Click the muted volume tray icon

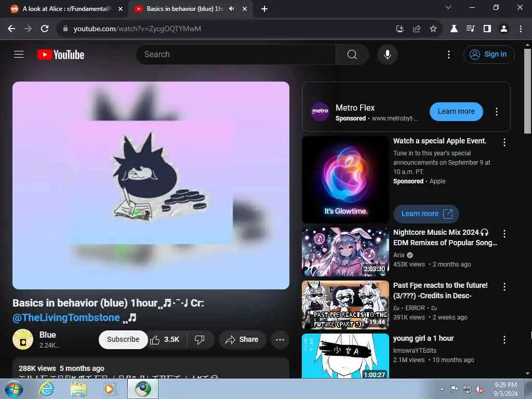(480, 390)
